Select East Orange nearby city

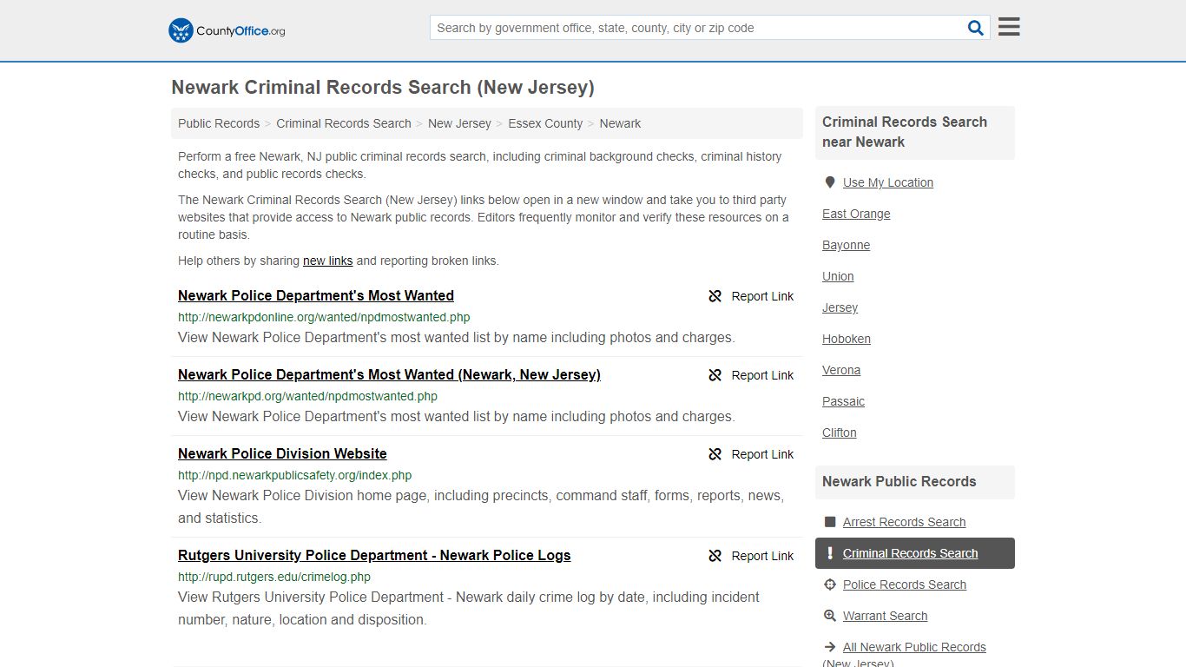pos(856,214)
